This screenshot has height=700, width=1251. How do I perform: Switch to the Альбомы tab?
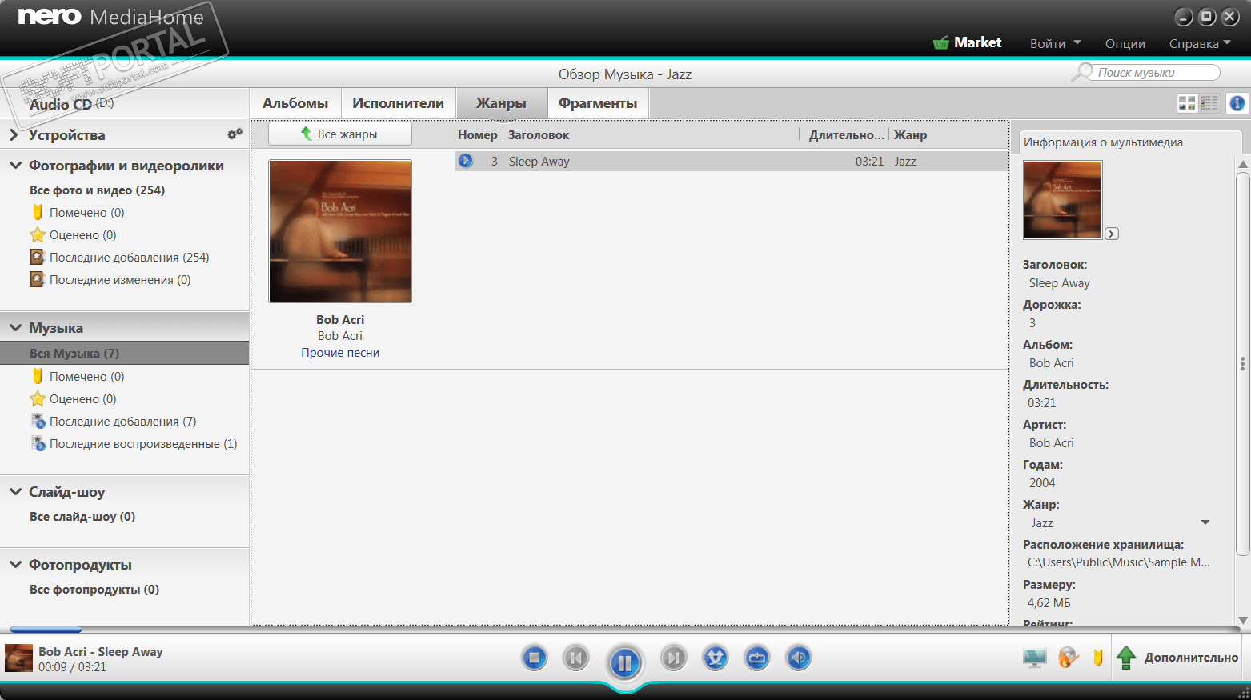[295, 103]
